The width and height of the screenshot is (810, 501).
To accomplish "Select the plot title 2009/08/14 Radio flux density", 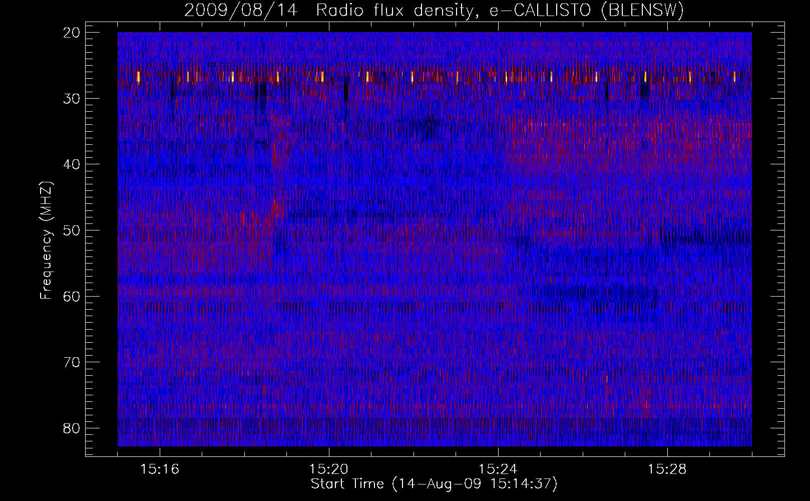I will click(434, 10).
